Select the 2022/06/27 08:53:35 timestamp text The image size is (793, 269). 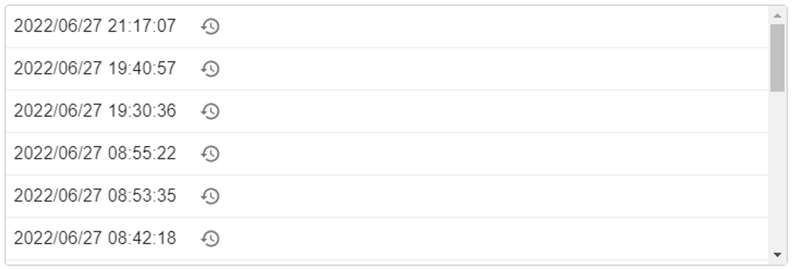click(95, 196)
